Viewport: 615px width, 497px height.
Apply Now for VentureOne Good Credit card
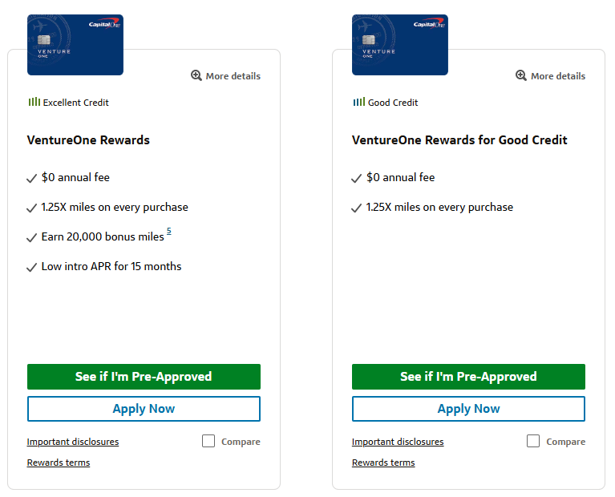[x=468, y=409]
